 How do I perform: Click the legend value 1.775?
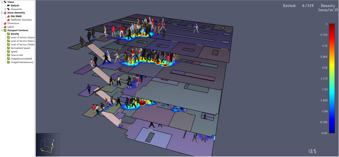click(x=324, y=78)
